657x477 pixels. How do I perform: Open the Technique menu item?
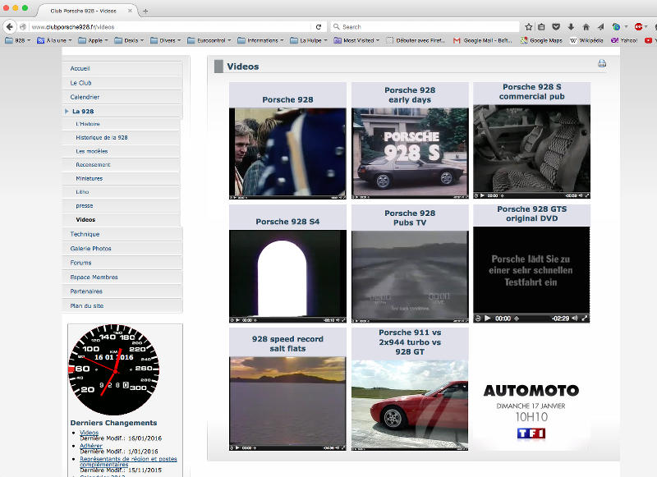[x=85, y=234]
